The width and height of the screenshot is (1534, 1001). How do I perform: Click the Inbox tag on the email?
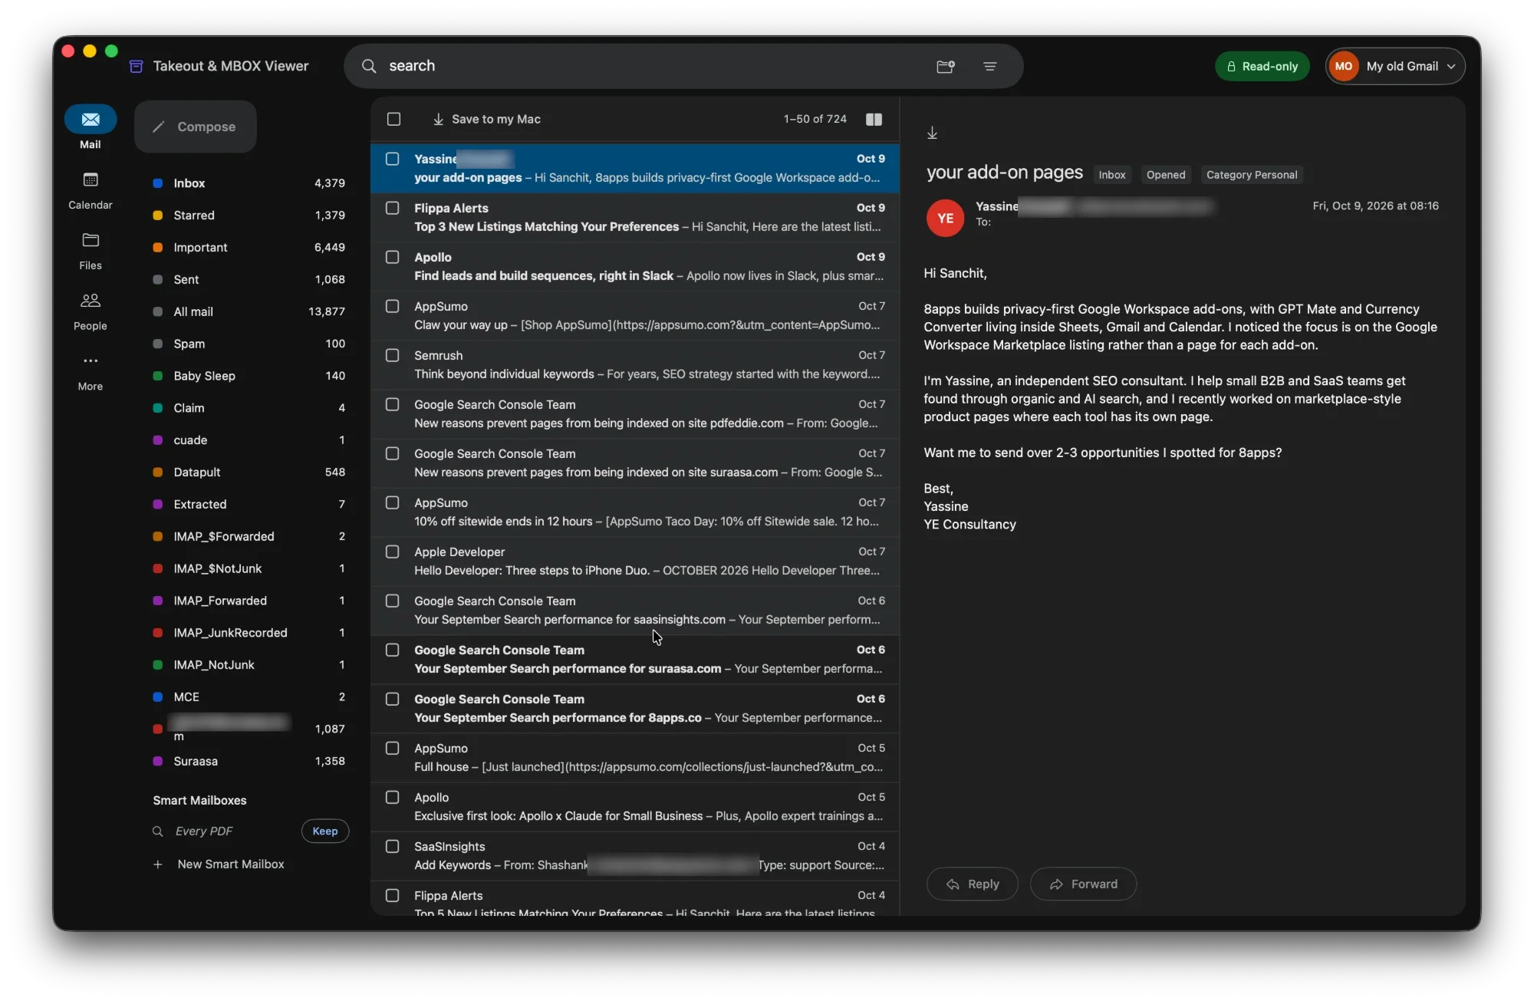pos(1112,175)
